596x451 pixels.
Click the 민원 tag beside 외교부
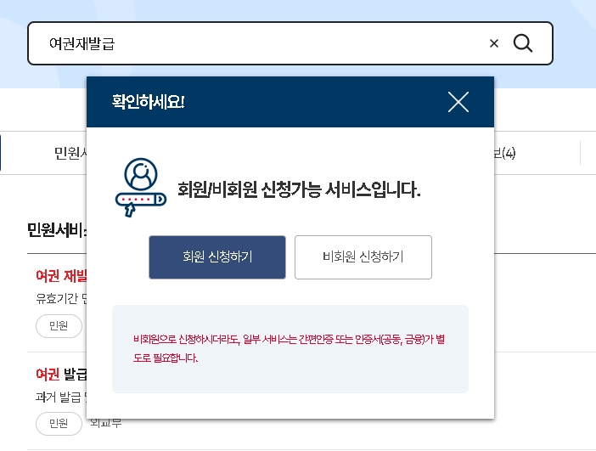click(59, 423)
